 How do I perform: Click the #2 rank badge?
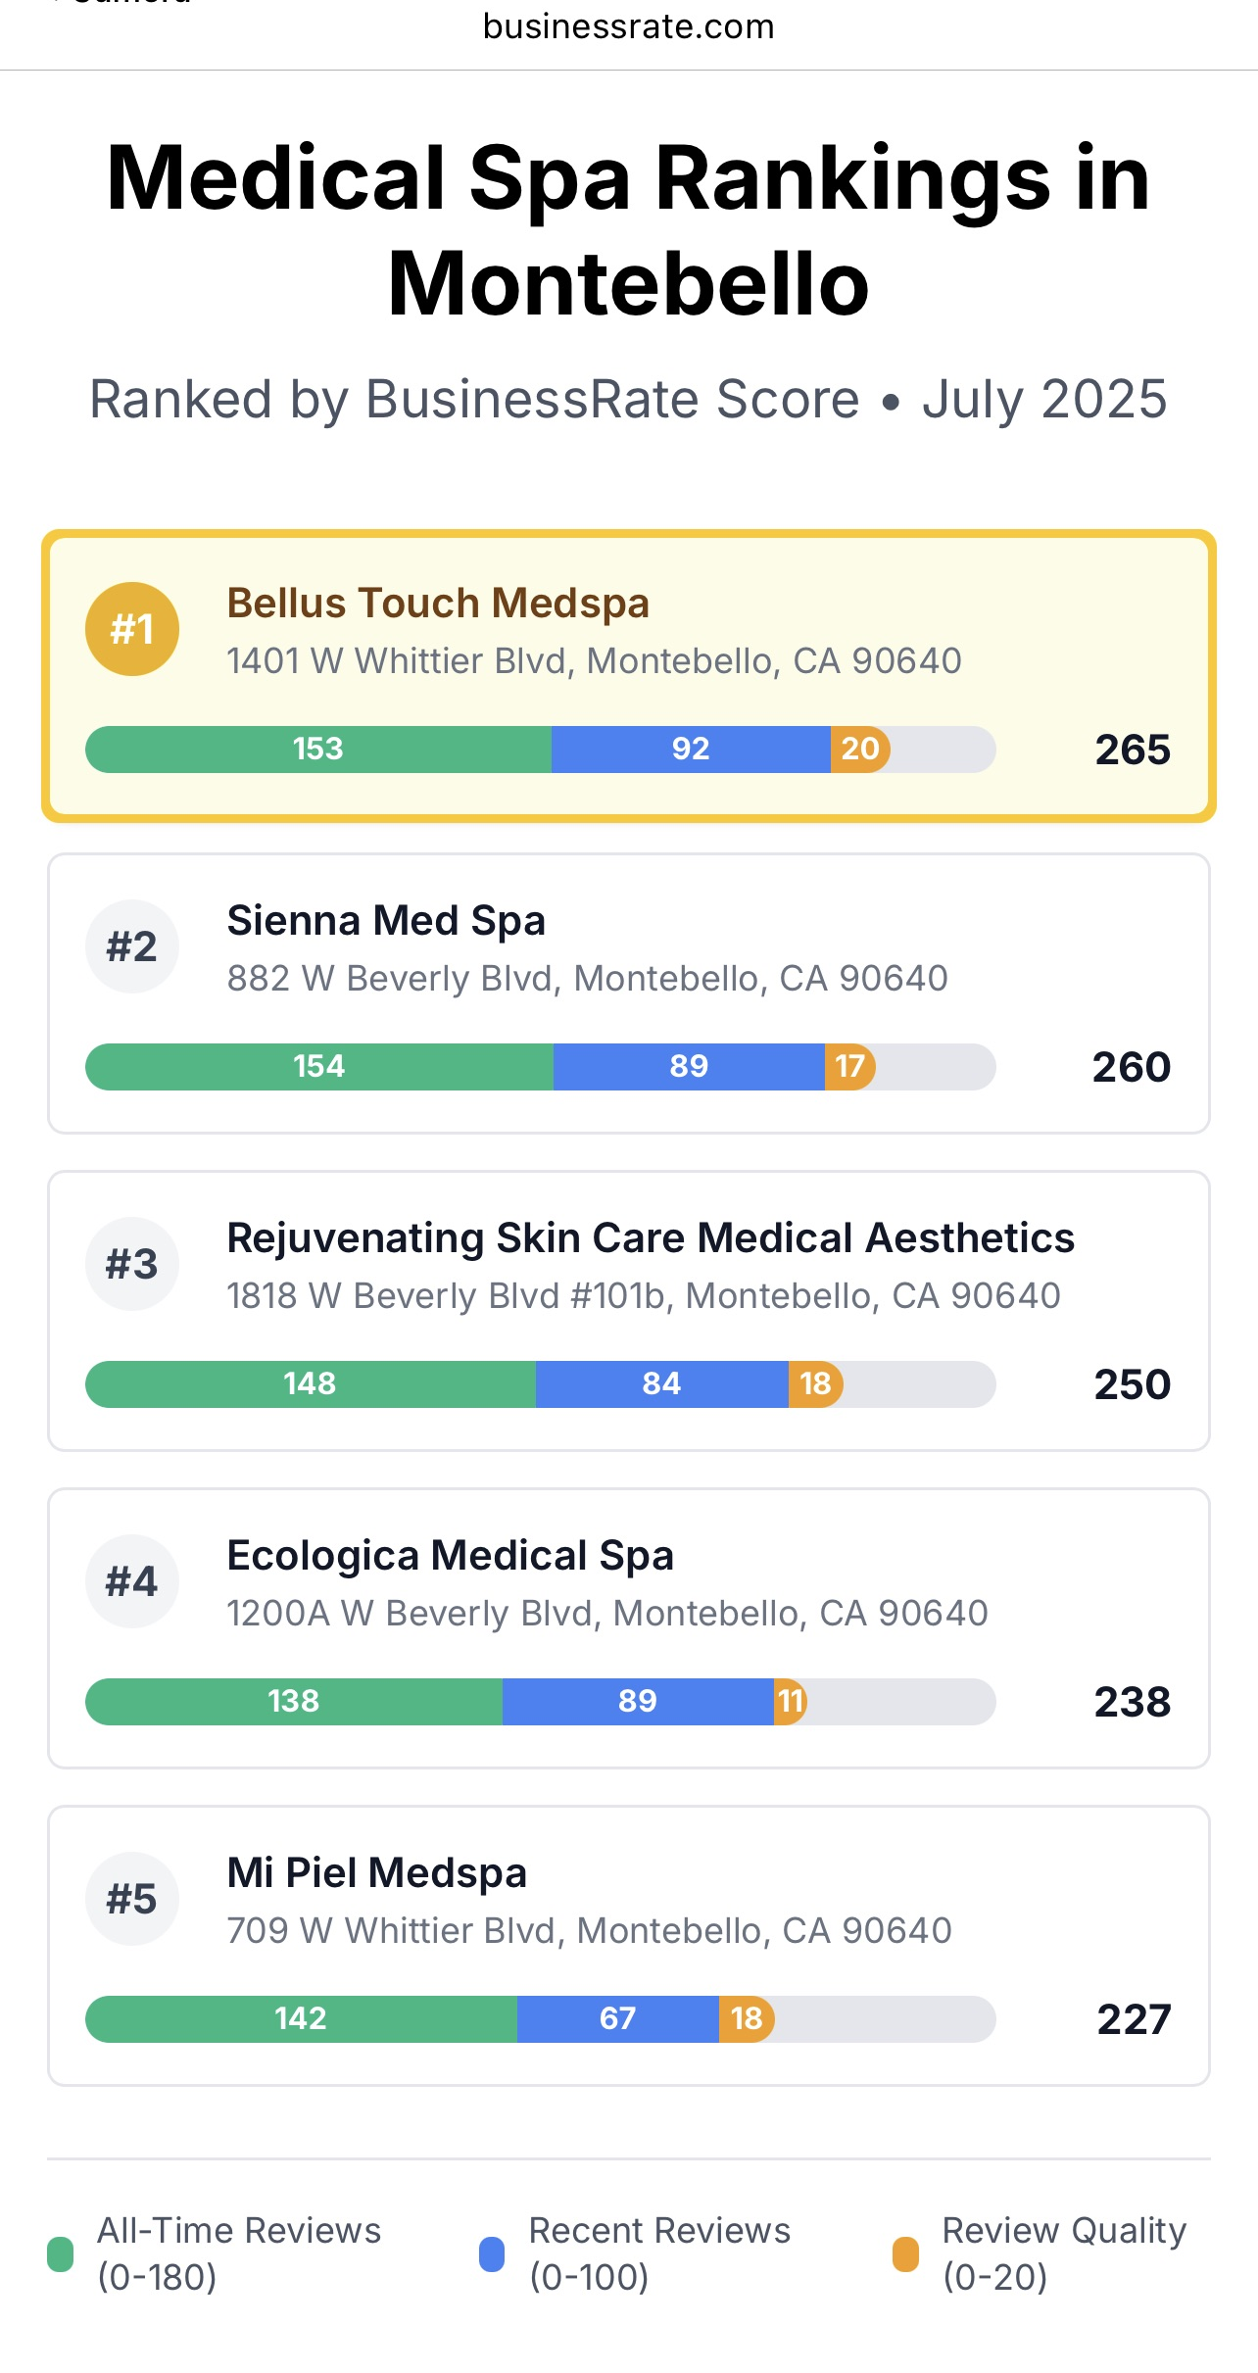coord(132,946)
